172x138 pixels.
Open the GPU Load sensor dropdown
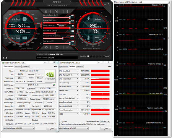pos(78,94)
